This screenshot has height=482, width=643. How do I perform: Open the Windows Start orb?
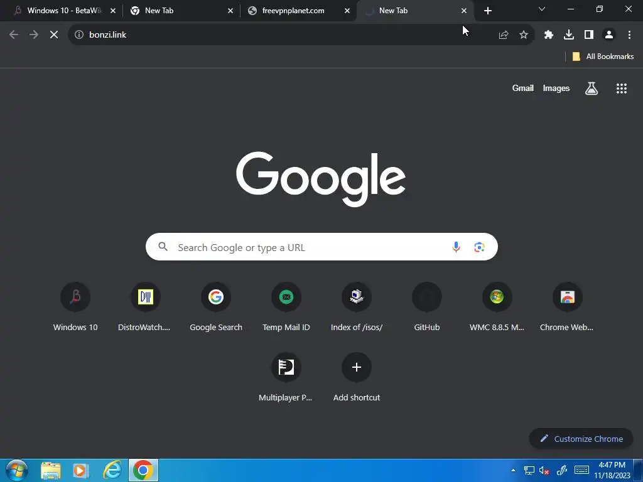click(x=17, y=470)
